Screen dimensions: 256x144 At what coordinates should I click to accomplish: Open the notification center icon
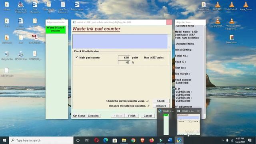coord(250,140)
